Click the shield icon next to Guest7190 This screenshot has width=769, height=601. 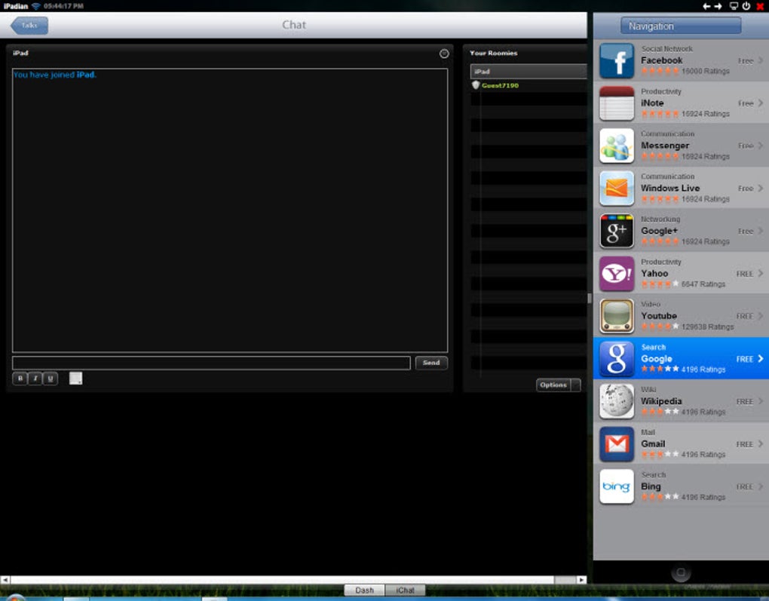point(475,85)
